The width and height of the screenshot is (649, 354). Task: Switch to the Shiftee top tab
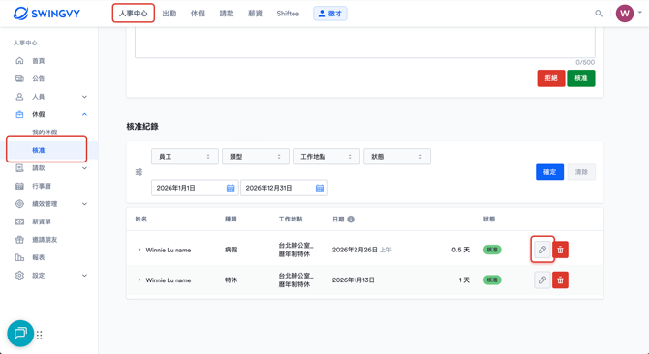pyautogui.click(x=288, y=14)
